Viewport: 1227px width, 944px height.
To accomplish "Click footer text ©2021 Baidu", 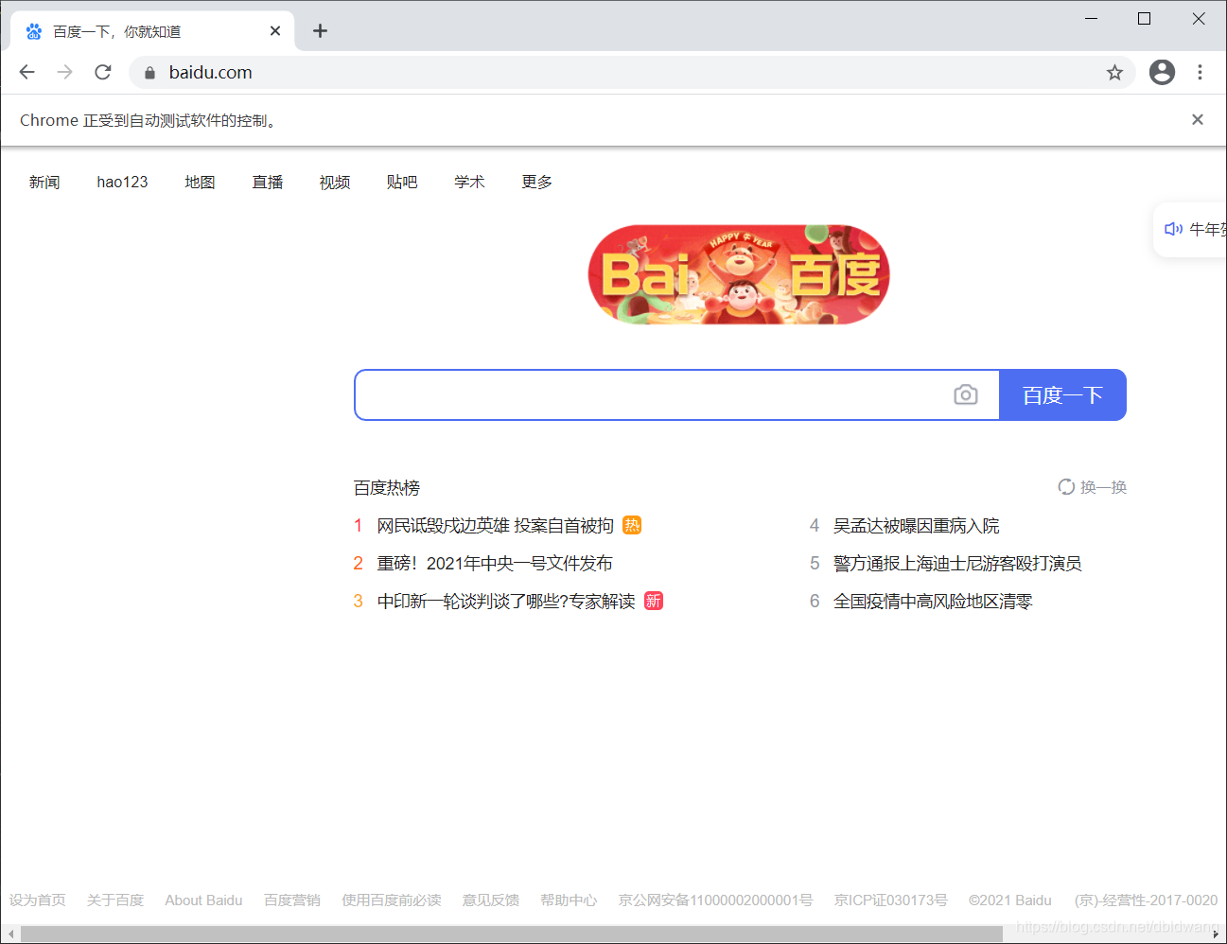I will (x=1010, y=900).
